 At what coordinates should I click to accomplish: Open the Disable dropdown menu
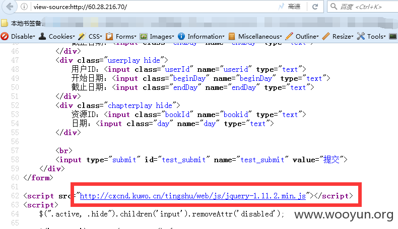coord(18,37)
